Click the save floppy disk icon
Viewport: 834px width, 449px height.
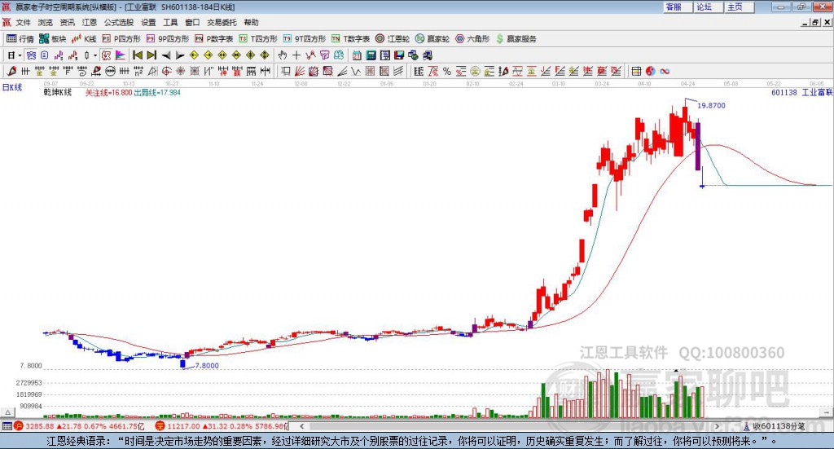[399, 55]
